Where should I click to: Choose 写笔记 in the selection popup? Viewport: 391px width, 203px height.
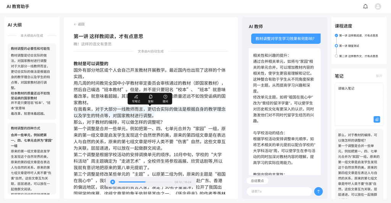pos(136,99)
